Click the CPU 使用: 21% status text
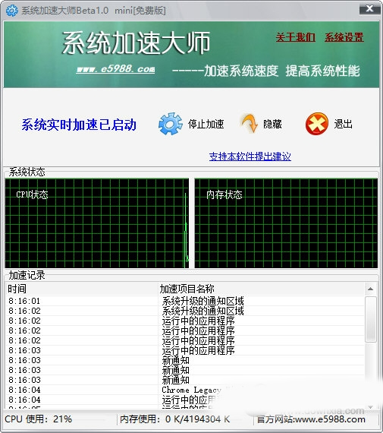 click(x=39, y=419)
